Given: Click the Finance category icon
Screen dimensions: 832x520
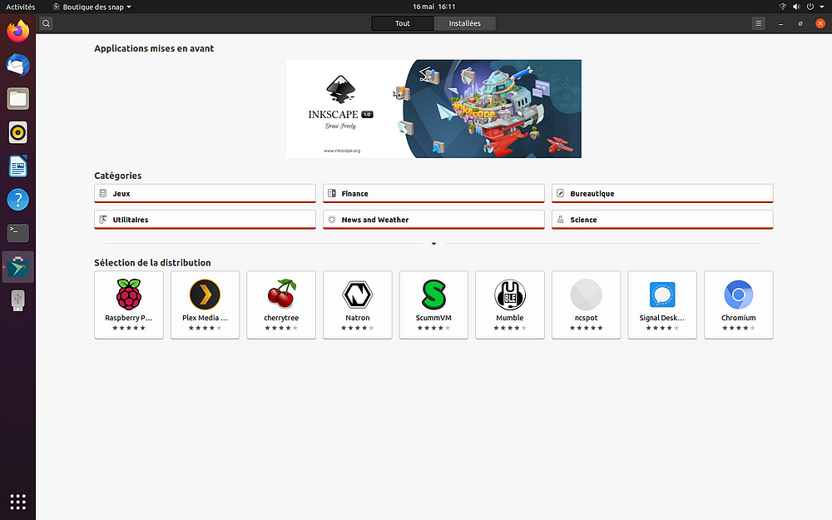Looking at the screenshot, I should (332, 194).
